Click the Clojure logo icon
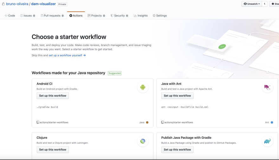Viewport: 279px width, 160px height. pyautogui.click(x=143, y=141)
